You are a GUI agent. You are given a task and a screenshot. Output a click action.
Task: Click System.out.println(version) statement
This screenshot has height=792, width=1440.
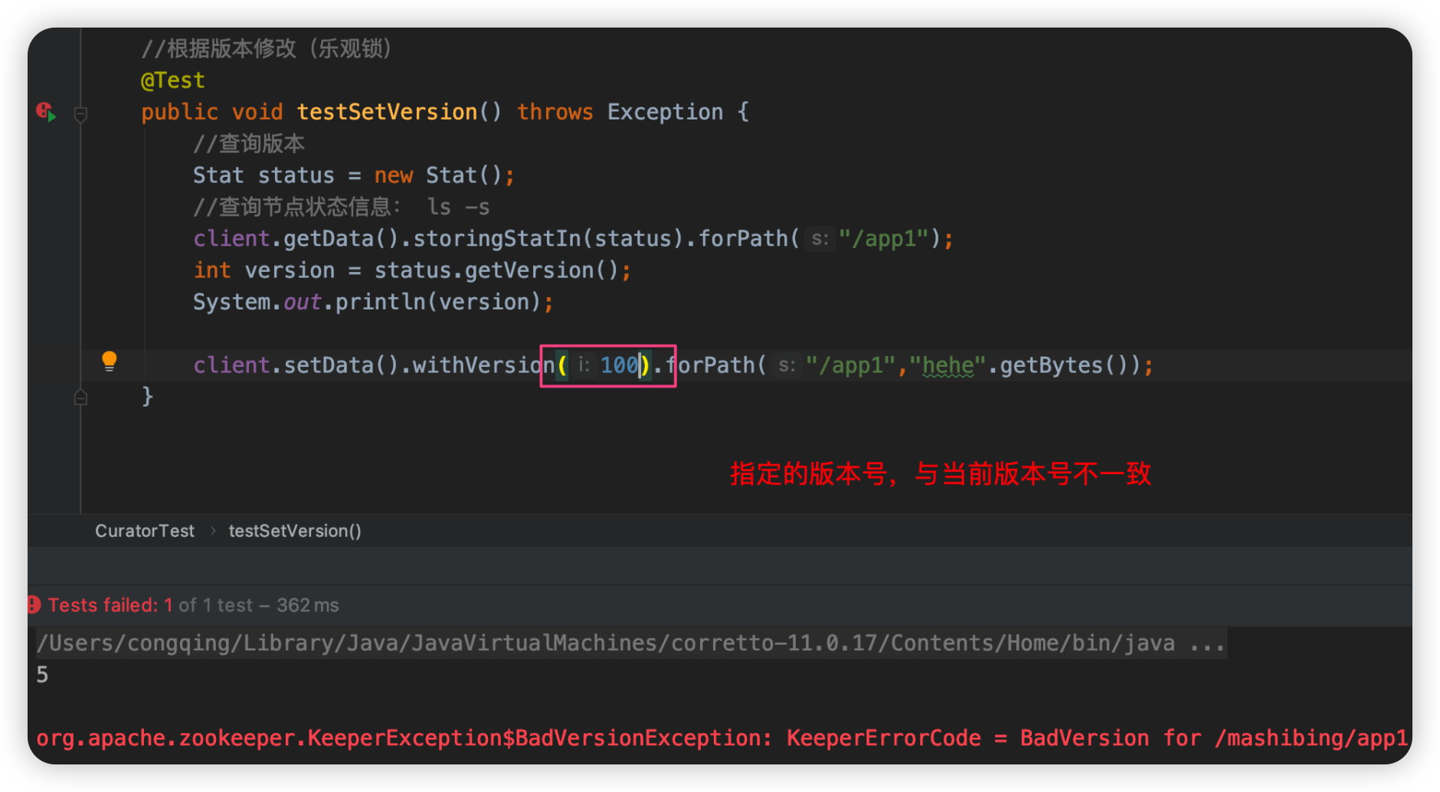point(373,302)
